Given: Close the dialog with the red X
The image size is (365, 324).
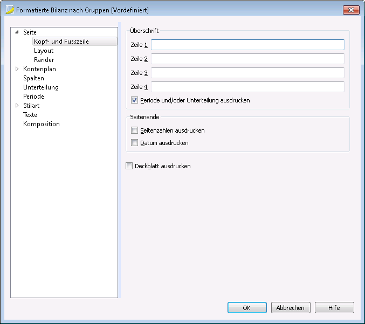Looking at the screenshot, I should [x=351, y=10].
